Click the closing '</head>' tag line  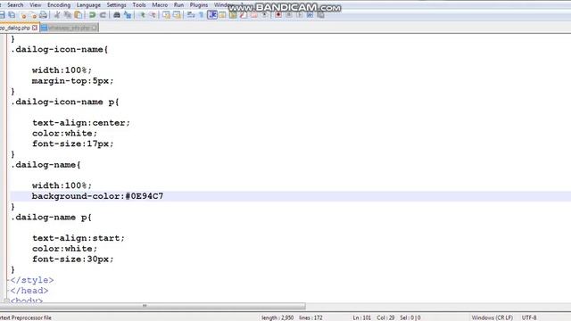point(29,291)
